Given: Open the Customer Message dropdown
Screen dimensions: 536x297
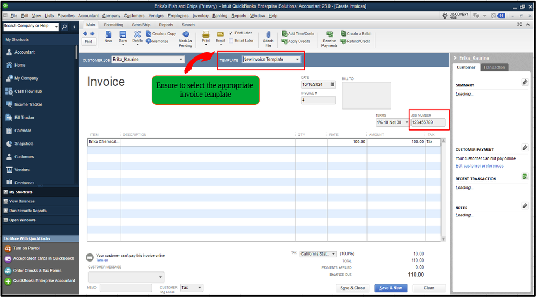Looking at the screenshot, I should coord(160,277).
